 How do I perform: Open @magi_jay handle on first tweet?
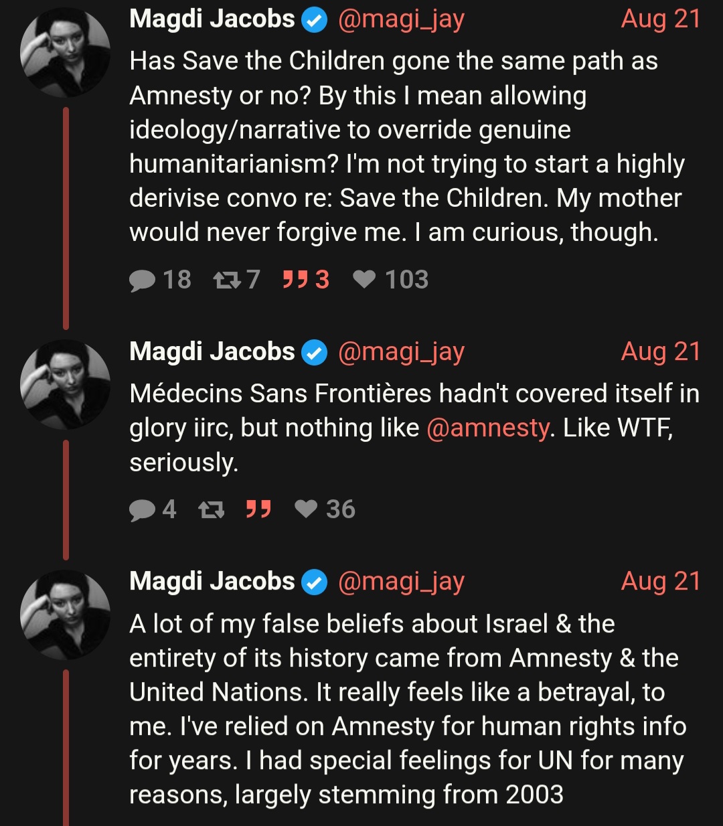(401, 19)
